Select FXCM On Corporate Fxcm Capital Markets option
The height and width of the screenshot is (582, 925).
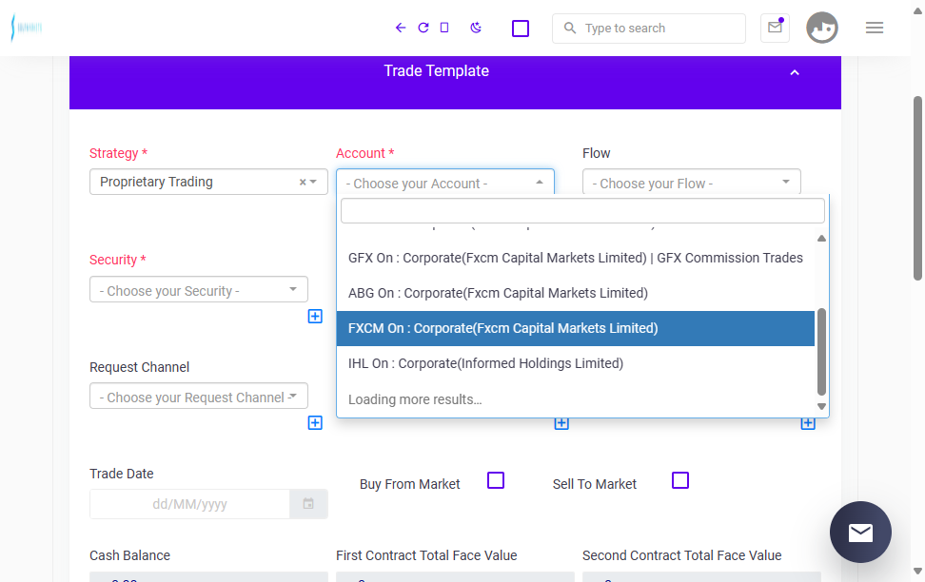(x=575, y=328)
